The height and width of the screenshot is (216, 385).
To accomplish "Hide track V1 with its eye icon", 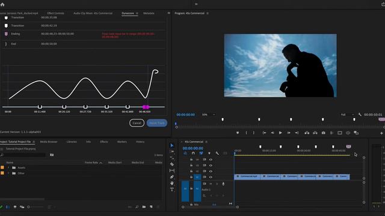I will pyautogui.click(x=211, y=177).
